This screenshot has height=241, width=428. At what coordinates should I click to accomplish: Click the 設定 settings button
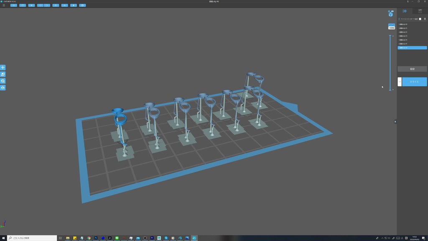point(412,69)
